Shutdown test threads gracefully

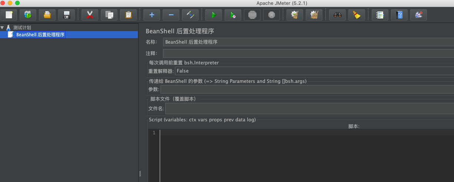pyautogui.click(x=272, y=15)
